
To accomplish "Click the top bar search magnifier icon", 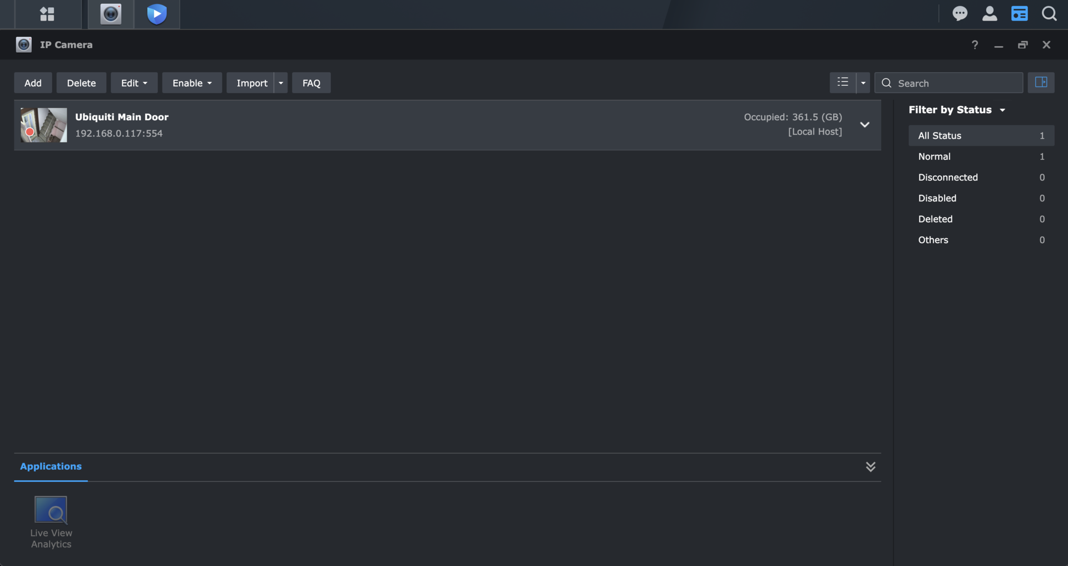I will 1049,14.
